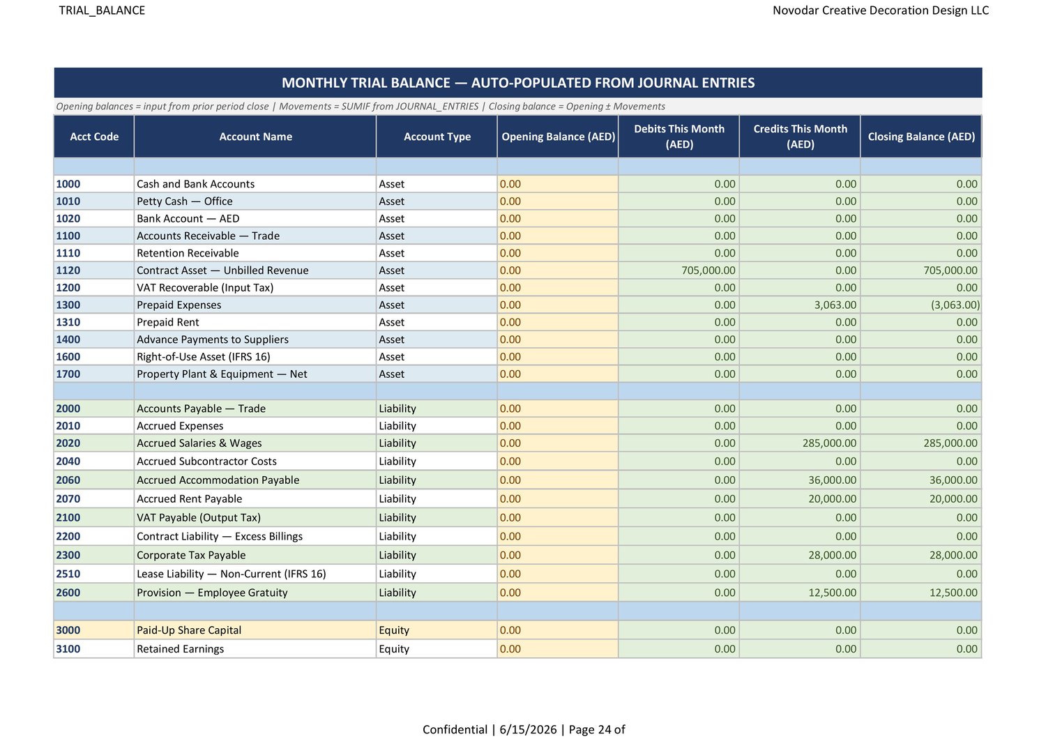Select account code 1000
1046x739 pixels.
[94, 184]
